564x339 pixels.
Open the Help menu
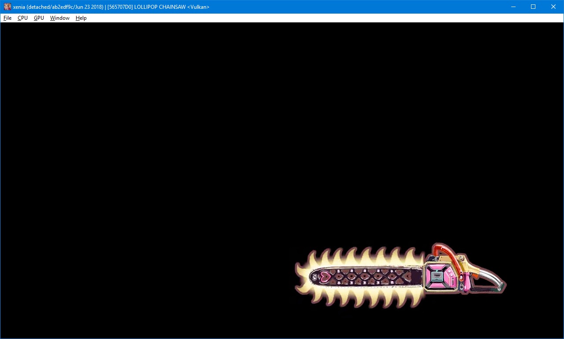pyautogui.click(x=81, y=18)
